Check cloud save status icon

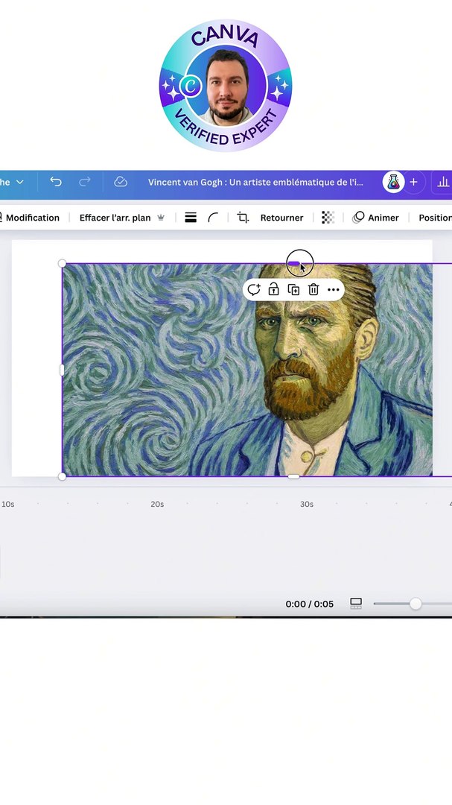pyautogui.click(x=121, y=182)
